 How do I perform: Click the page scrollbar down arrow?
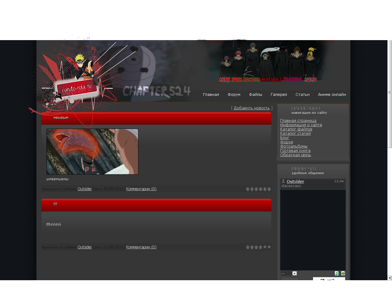coord(390,278)
